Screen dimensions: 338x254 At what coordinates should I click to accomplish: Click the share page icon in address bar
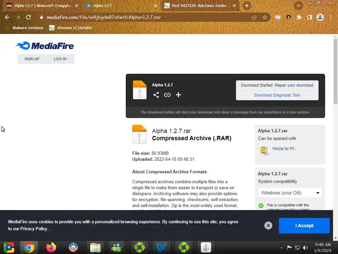coord(254,17)
